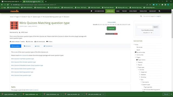The width and height of the screenshot is (173, 97).
Task: Follow the WIRIS math & science set link
Action: [32, 90]
